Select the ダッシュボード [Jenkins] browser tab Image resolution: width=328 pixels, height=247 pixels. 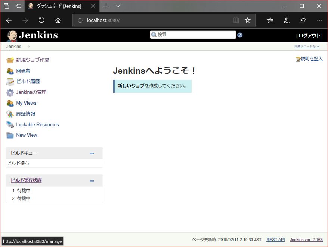pos(59,6)
